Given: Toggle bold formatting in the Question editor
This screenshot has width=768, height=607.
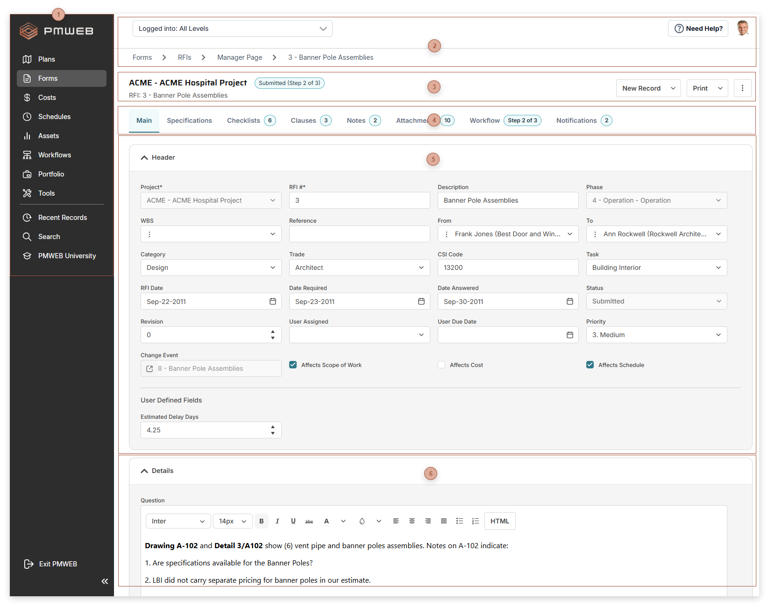Looking at the screenshot, I should [261, 521].
